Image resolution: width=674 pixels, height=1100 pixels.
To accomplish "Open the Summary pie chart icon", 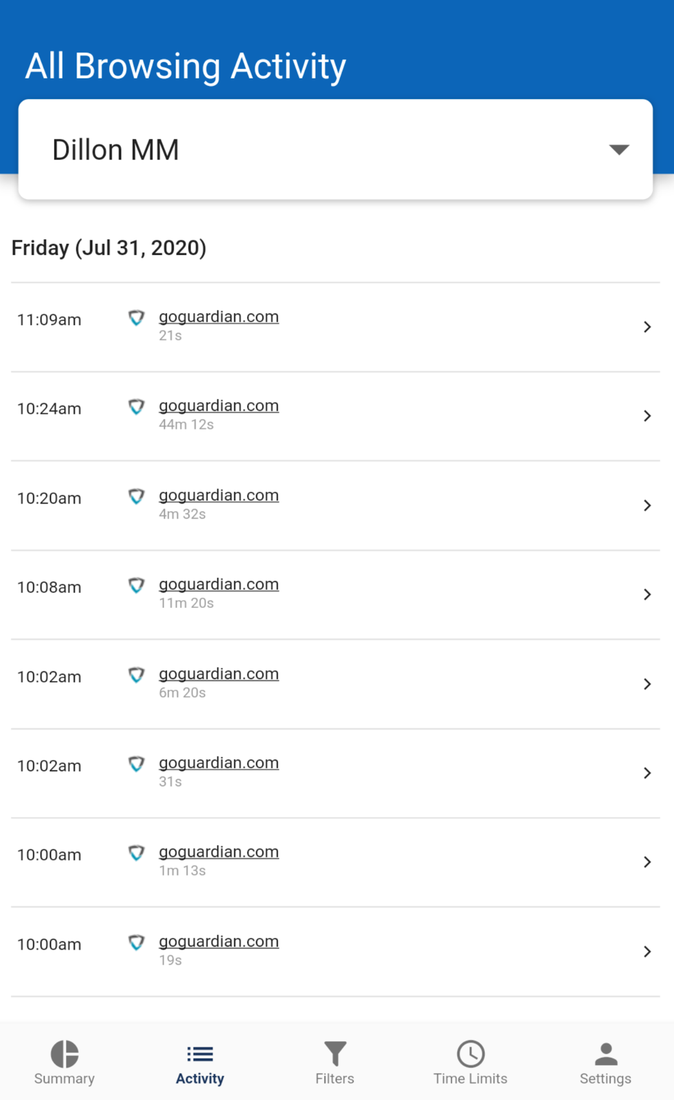I will pos(64,1053).
